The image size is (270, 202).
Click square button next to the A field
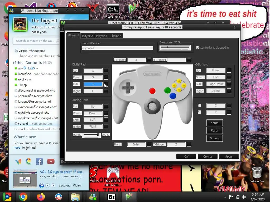(x=229, y=112)
